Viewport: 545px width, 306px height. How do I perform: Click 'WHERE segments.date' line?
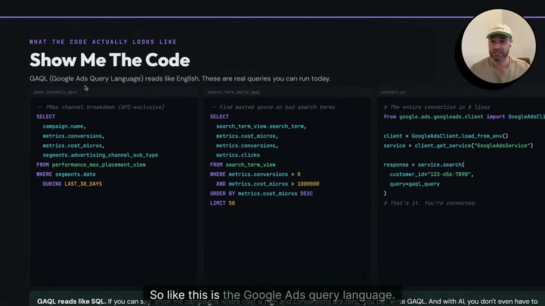pos(66,174)
